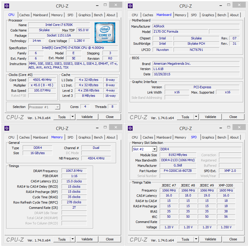Open Mainboard tab in SPD window
This screenshot has height=248, width=249.
point(164,137)
